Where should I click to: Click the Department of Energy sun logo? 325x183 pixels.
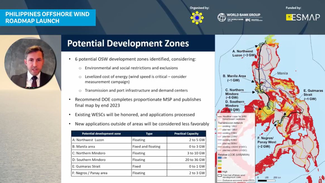[x=197, y=18]
